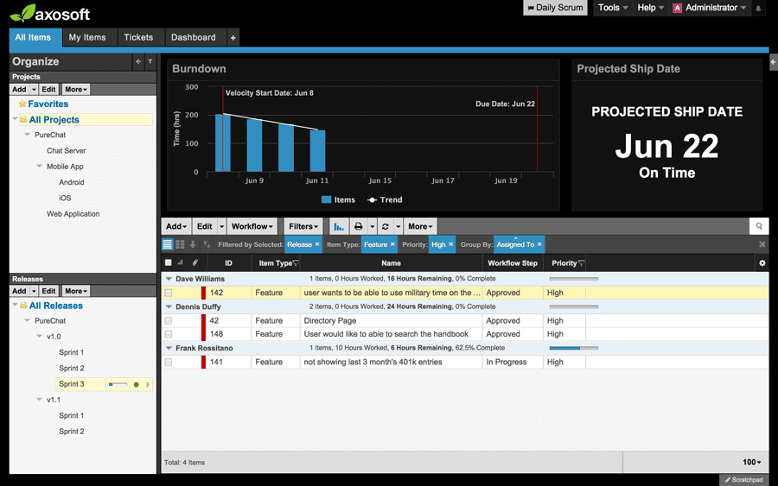Click the Item Type column filter icon
Viewport: 778px width, 486px height.
[296, 263]
